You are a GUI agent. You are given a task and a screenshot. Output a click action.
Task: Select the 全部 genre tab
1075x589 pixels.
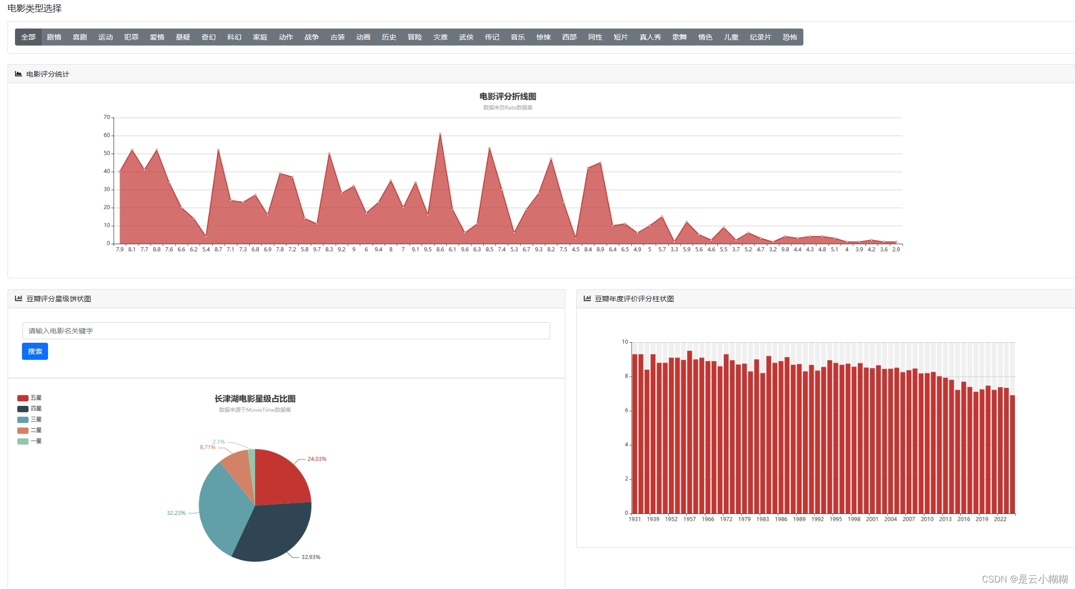pos(29,38)
